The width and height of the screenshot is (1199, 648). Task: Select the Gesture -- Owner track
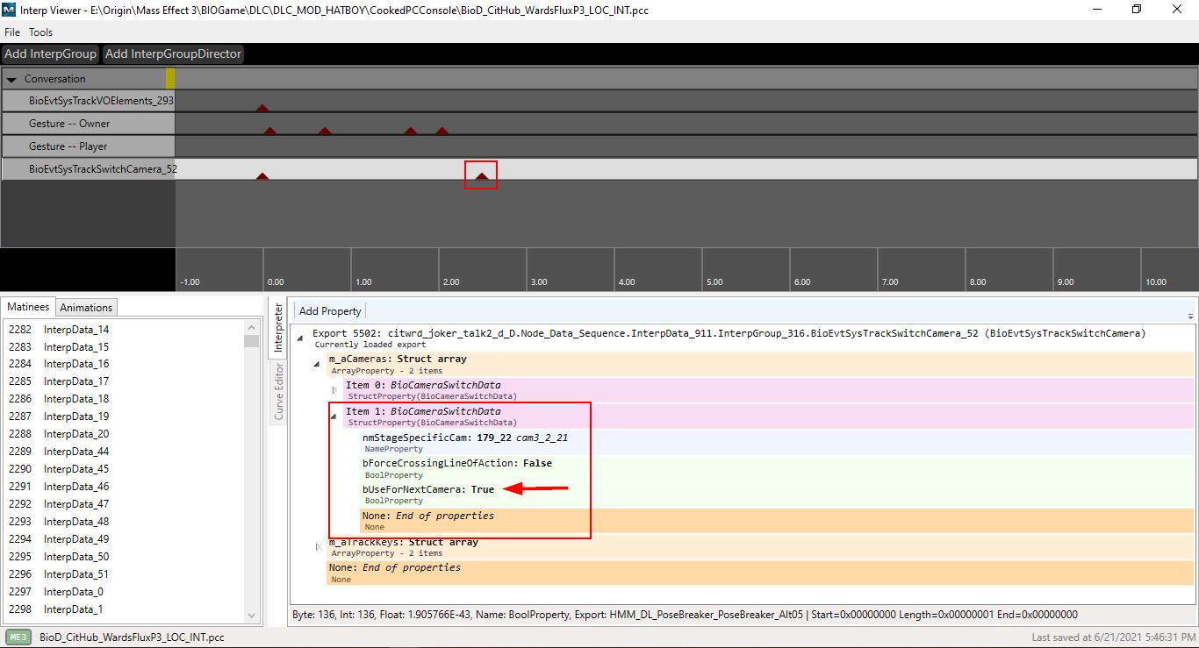[x=89, y=124]
